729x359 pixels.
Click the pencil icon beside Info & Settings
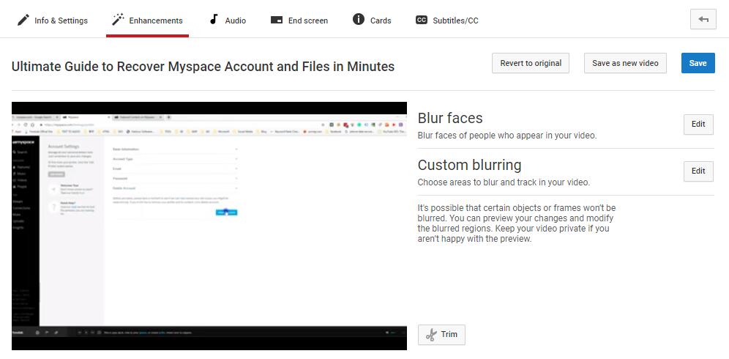click(x=23, y=20)
